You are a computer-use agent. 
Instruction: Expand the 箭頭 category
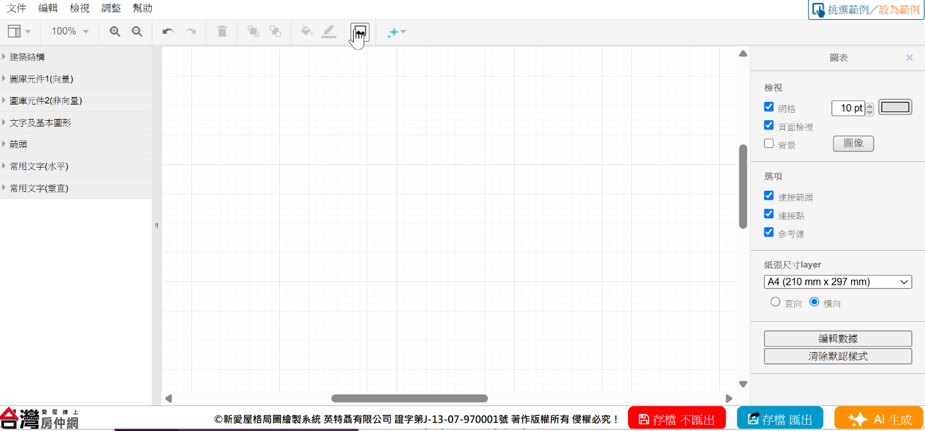pos(76,144)
